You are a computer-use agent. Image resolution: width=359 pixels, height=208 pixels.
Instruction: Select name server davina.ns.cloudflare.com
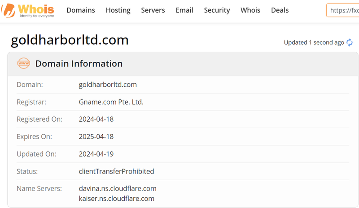pos(118,189)
